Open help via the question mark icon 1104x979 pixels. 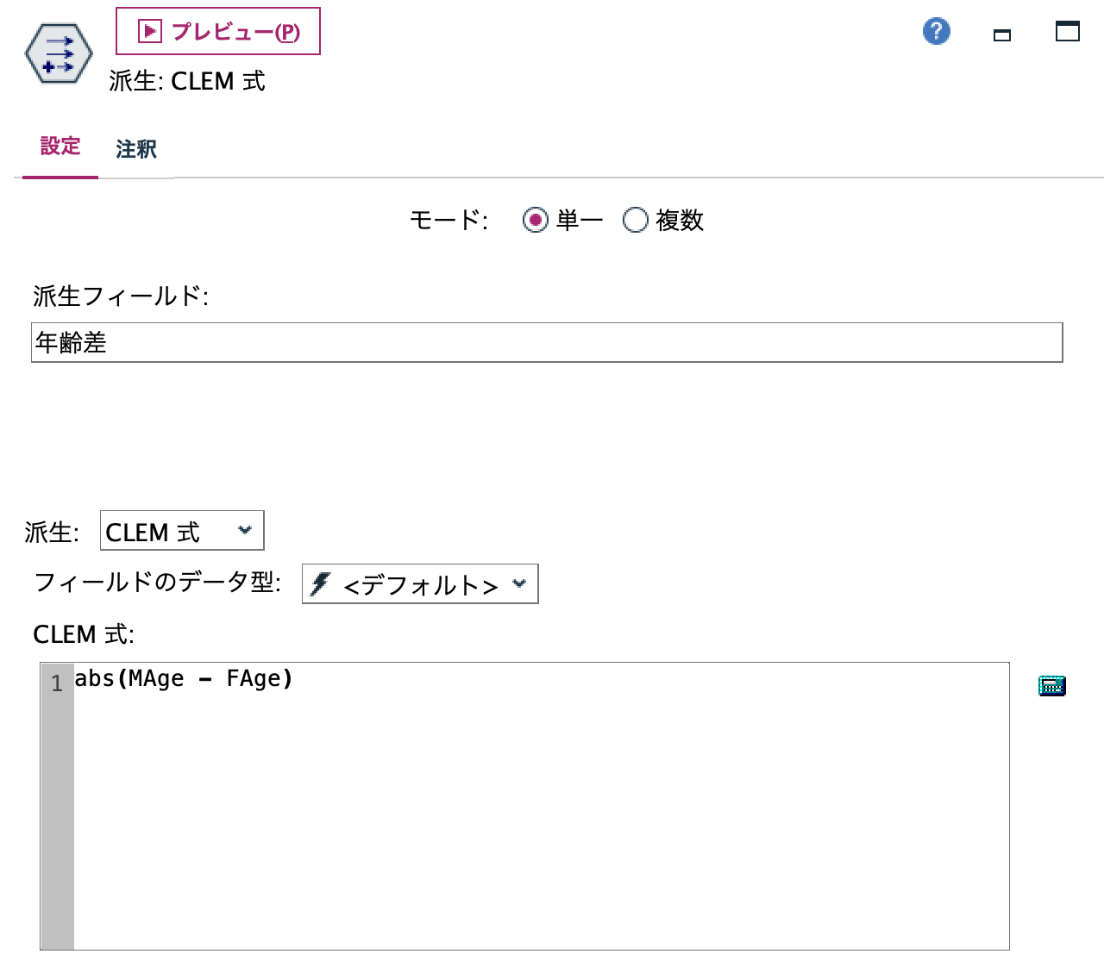(935, 30)
